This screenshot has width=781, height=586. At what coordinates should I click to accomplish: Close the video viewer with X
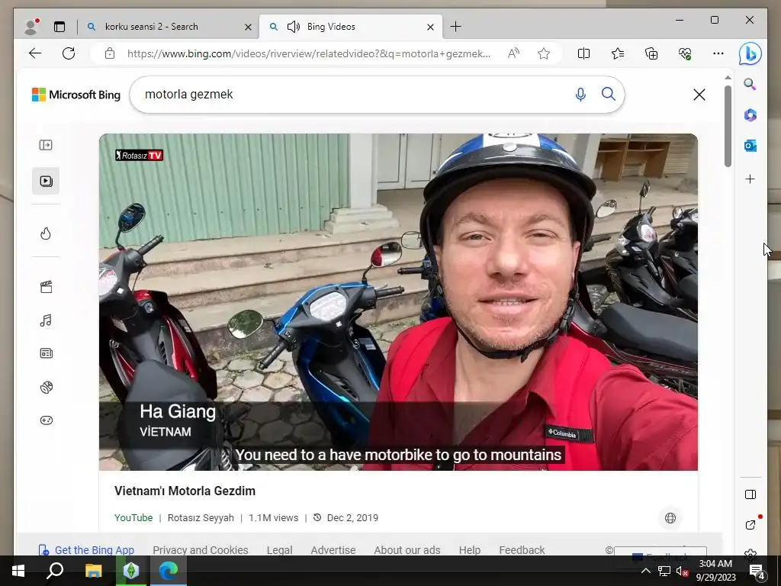[699, 95]
